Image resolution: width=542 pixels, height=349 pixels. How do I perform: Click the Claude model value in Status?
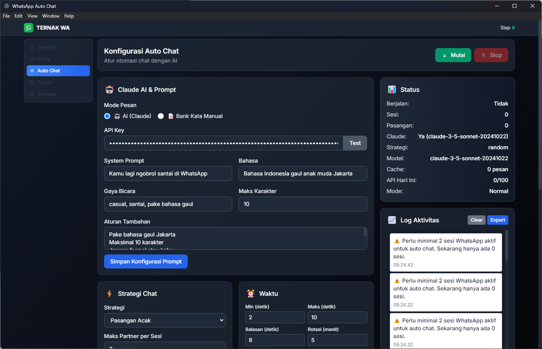point(463,136)
